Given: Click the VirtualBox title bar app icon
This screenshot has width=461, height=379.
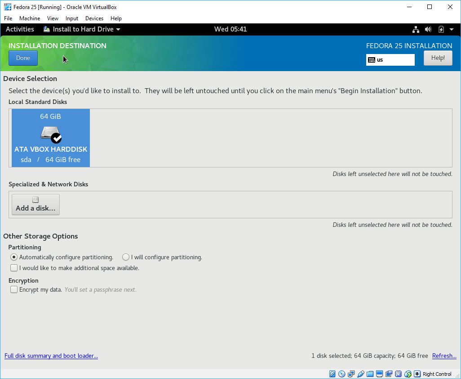Looking at the screenshot, I should pyautogui.click(x=7, y=7).
